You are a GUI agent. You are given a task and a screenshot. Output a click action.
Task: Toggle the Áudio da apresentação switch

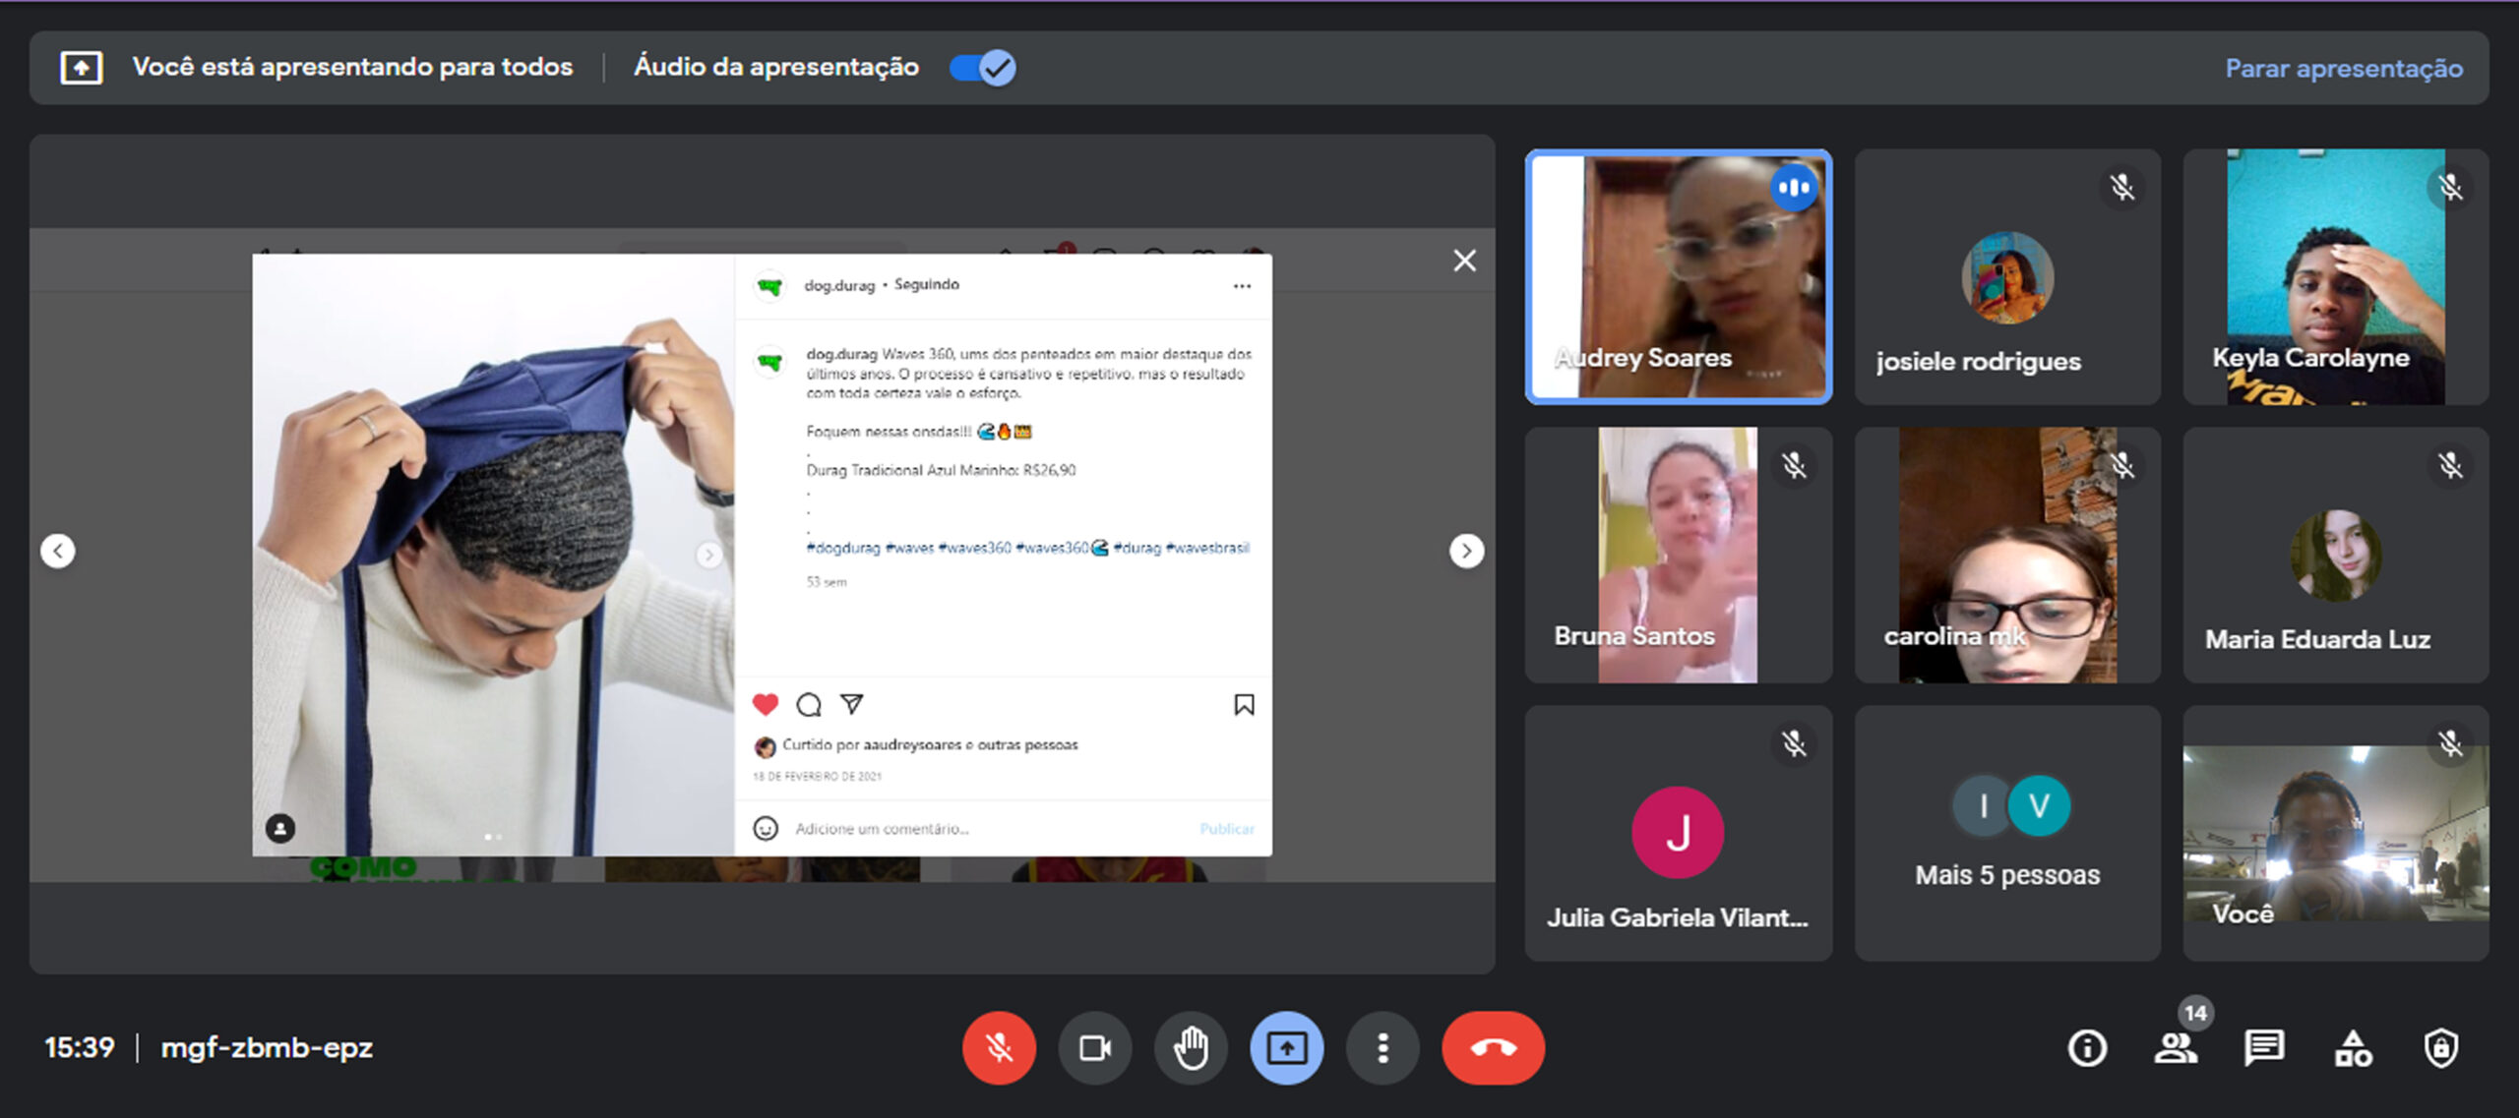tap(982, 68)
